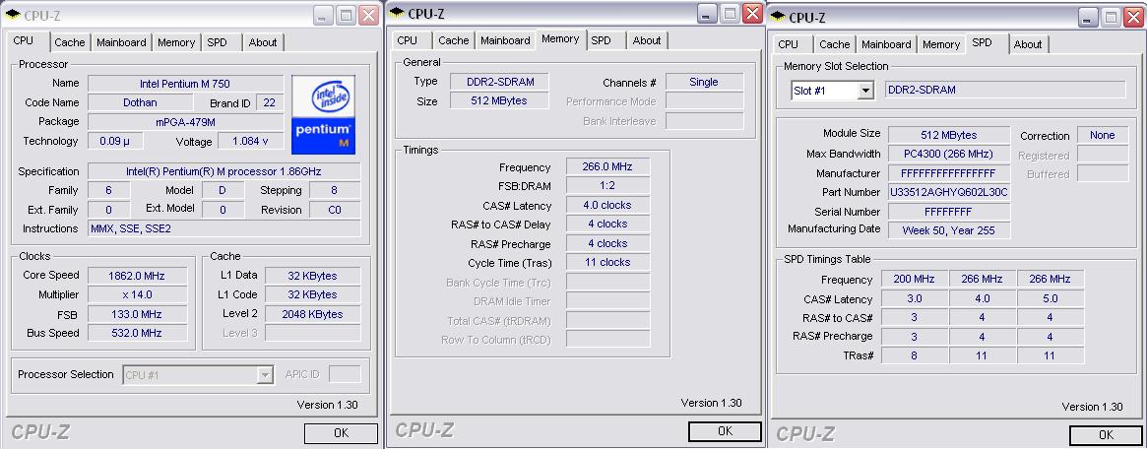Open Mainboard tab in middle CPU-Z window
The height and width of the screenshot is (450, 1147).
tap(505, 40)
